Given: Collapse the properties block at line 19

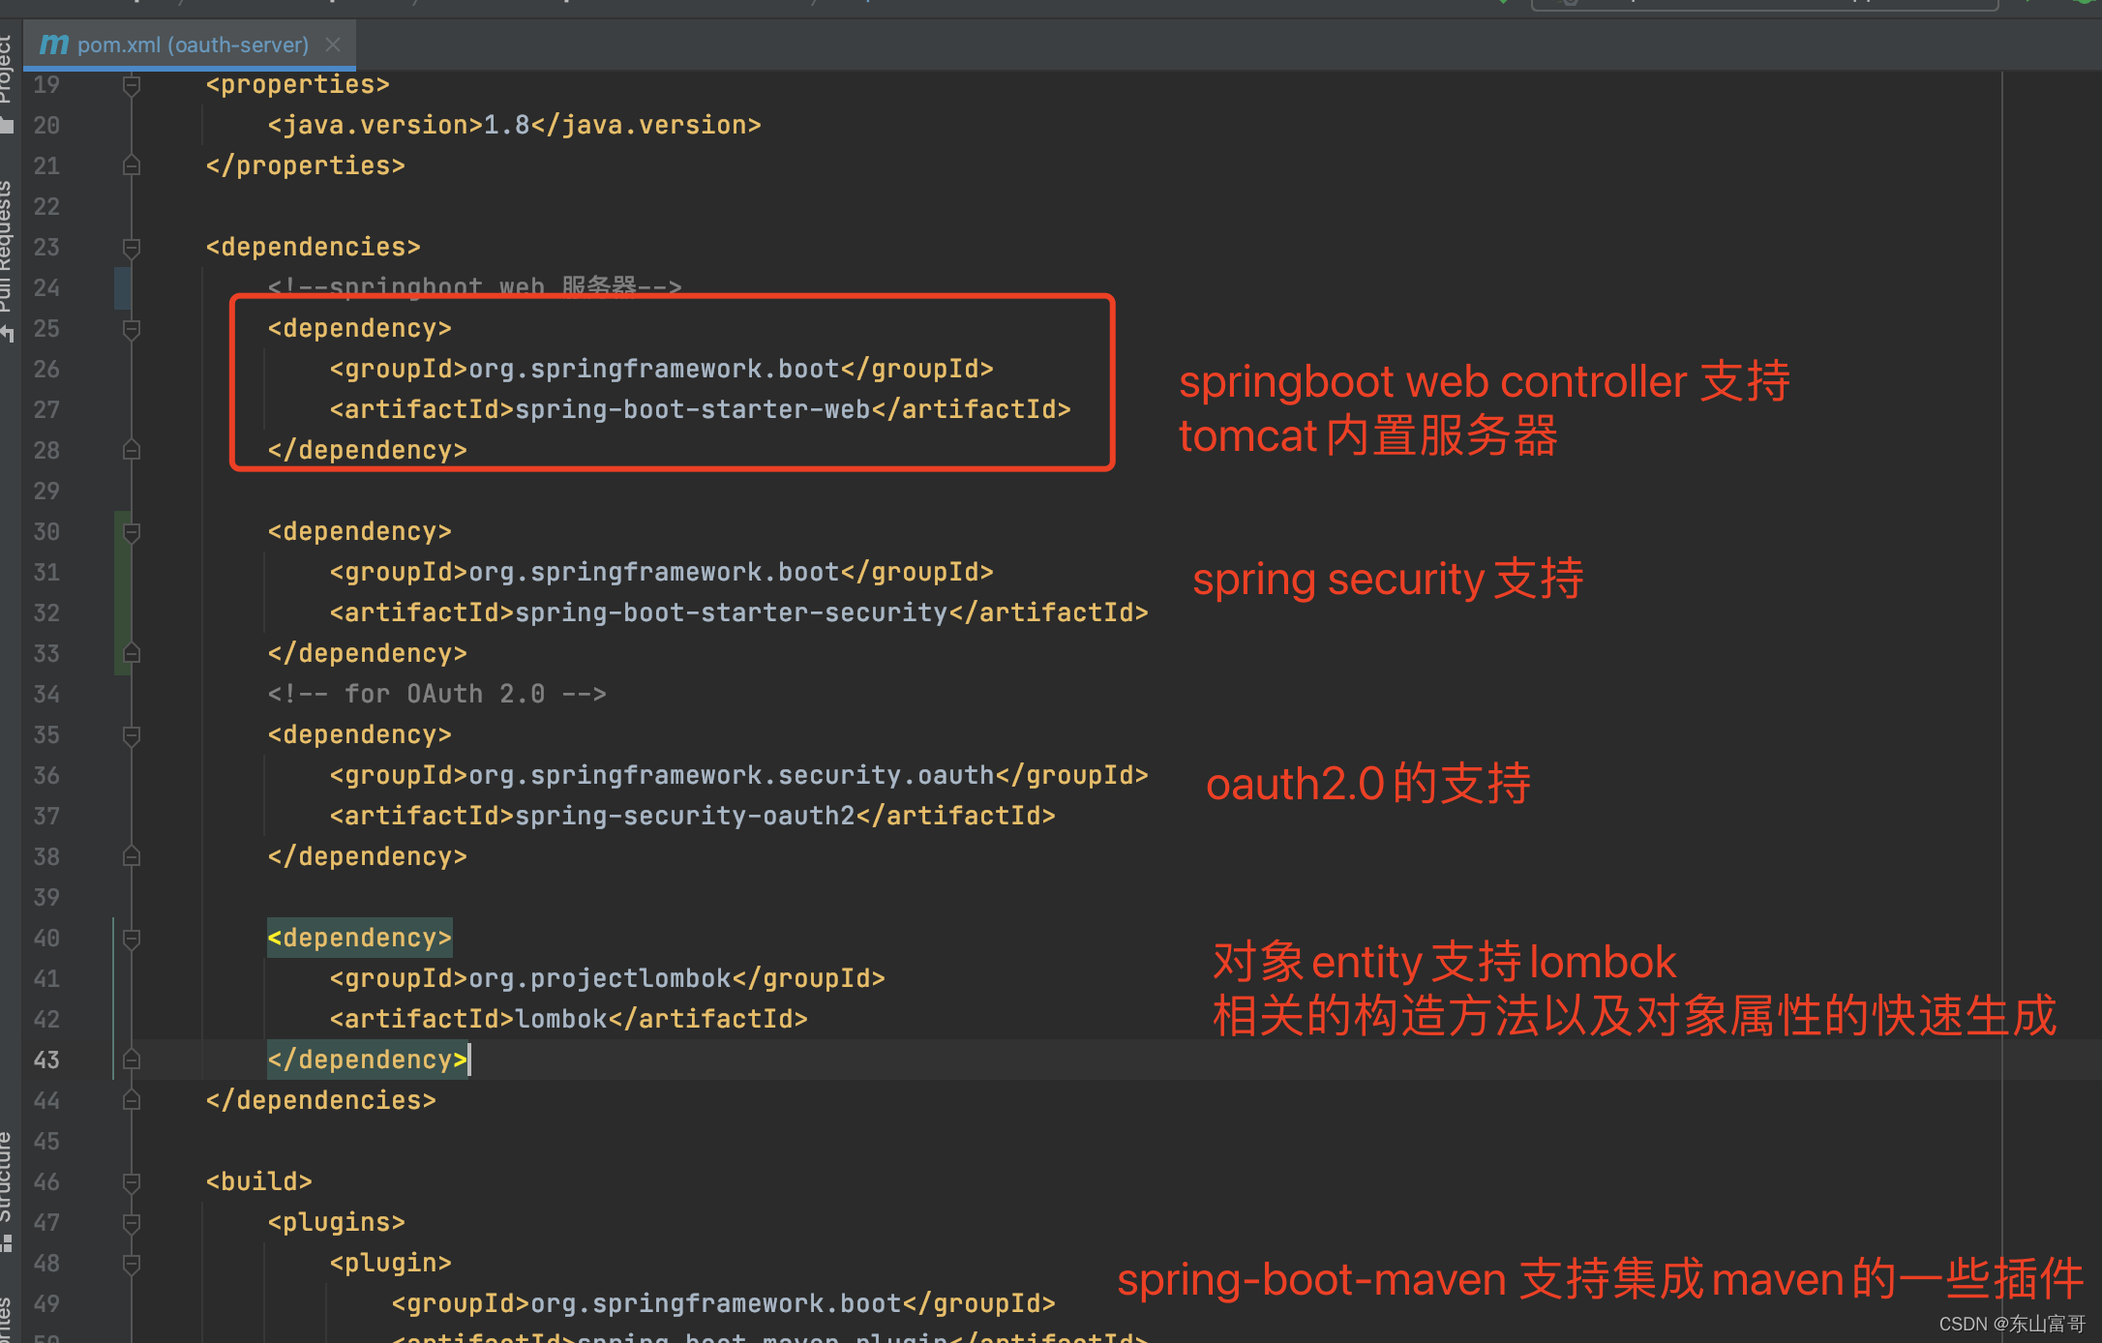Looking at the screenshot, I should (x=132, y=85).
